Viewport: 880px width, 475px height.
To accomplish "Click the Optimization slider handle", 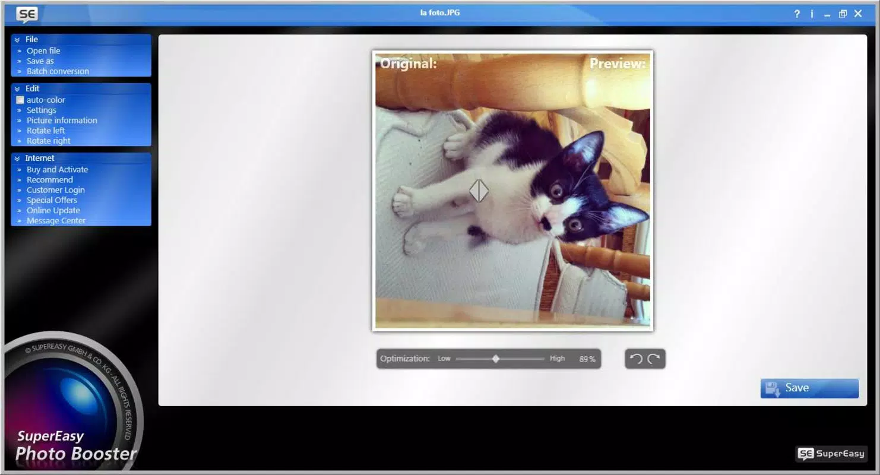I will coord(496,359).
